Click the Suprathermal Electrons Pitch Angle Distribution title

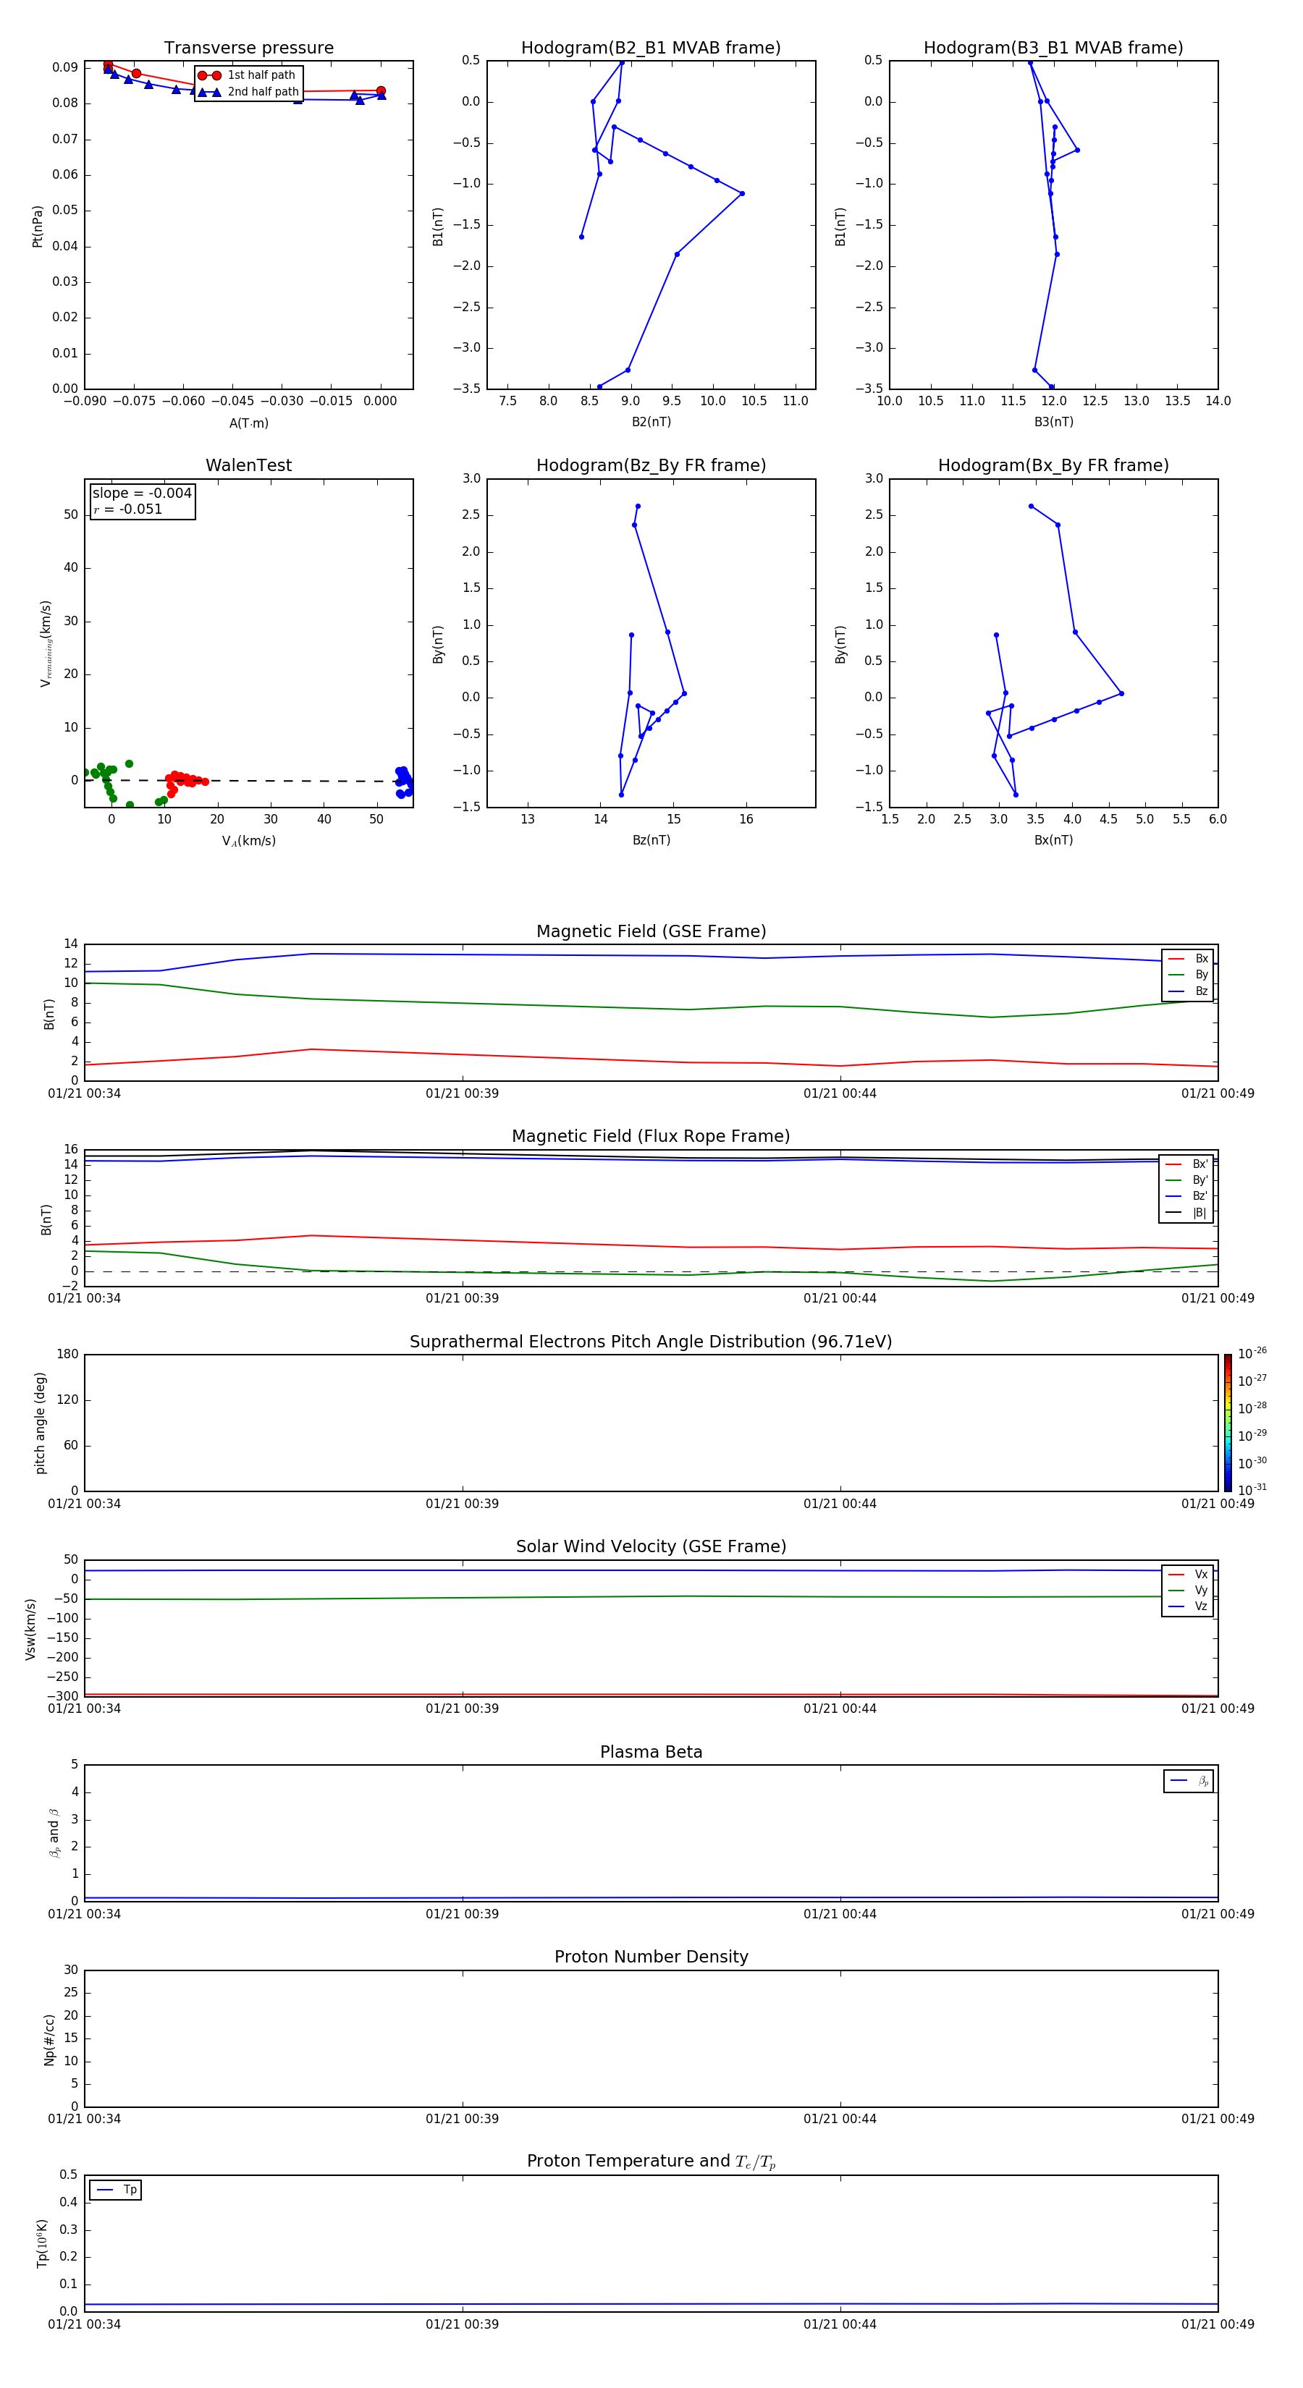(651, 1342)
